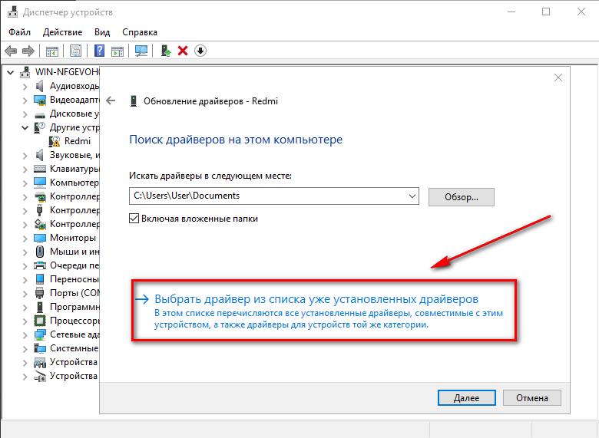
Task: Open the blue Help toolbar icon
Action: [99, 51]
